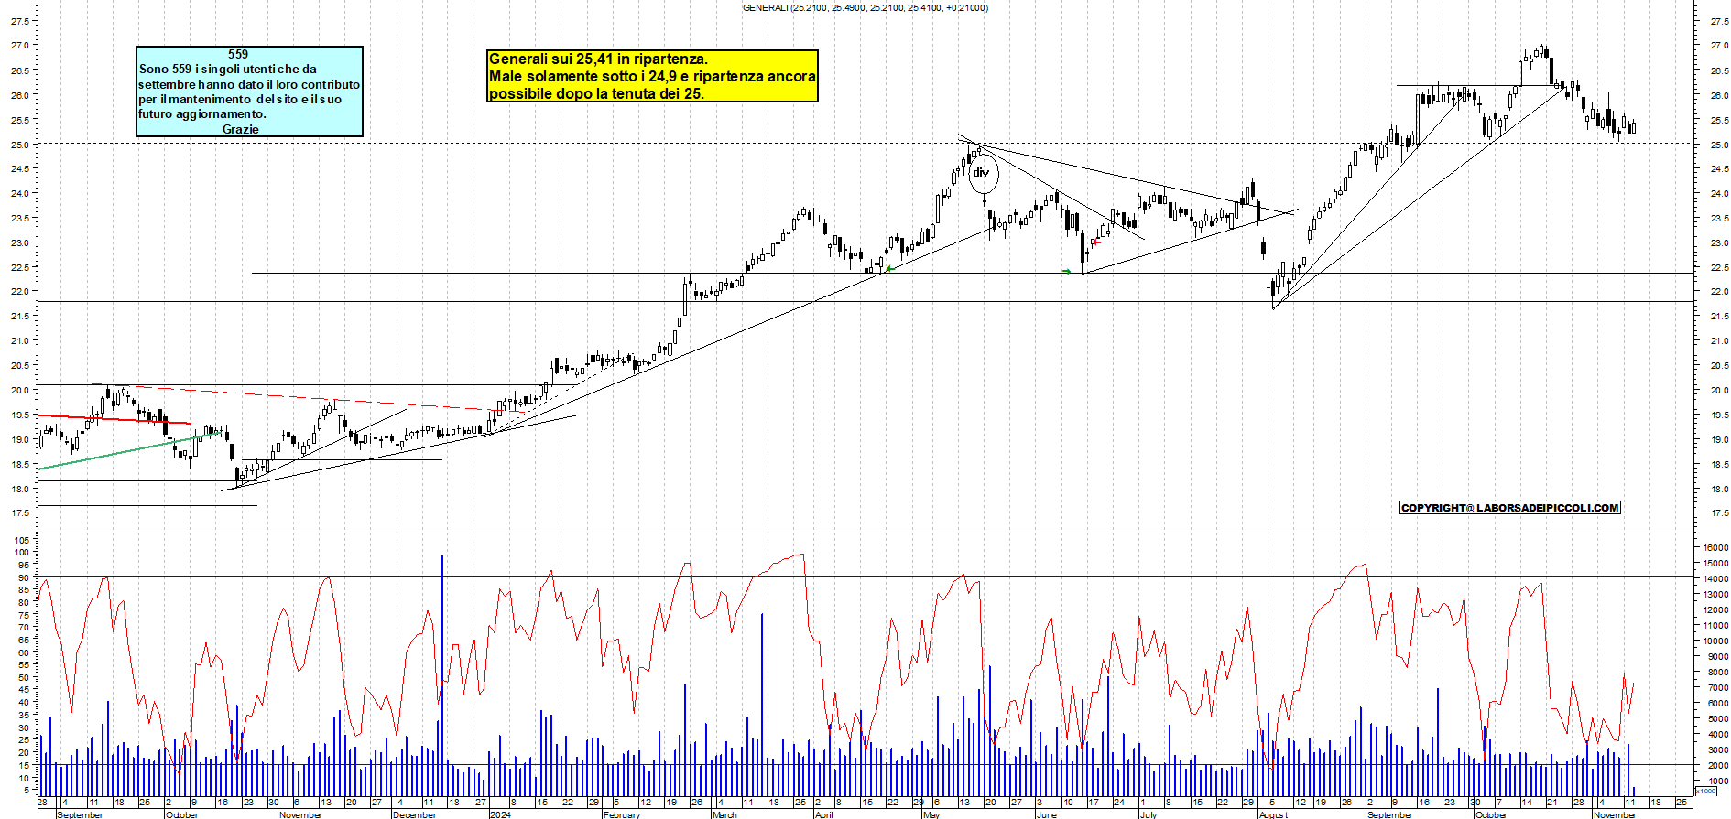Click the word Grazie in the cyan box
This screenshot has width=1731, height=819.
240,129
